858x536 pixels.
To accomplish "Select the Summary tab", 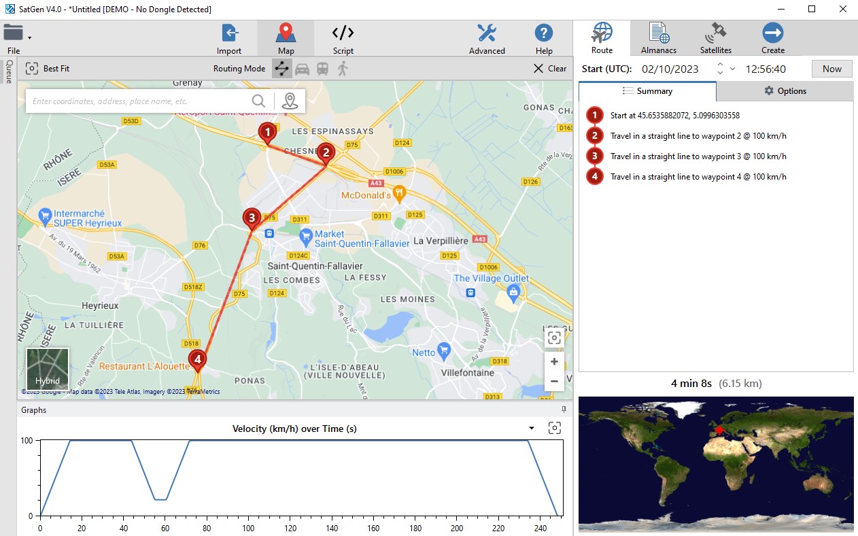I will (647, 91).
